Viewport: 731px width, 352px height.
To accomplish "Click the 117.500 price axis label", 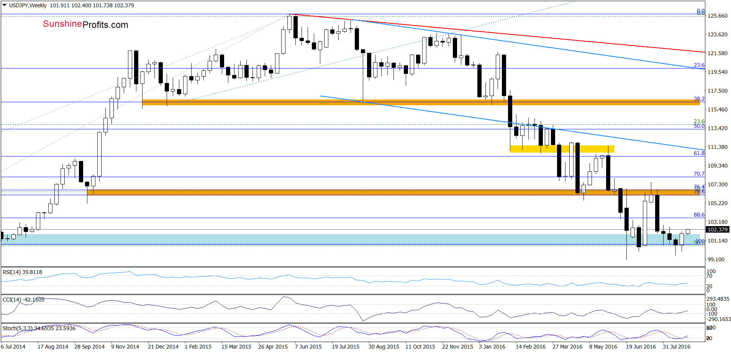I will (718, 91).
